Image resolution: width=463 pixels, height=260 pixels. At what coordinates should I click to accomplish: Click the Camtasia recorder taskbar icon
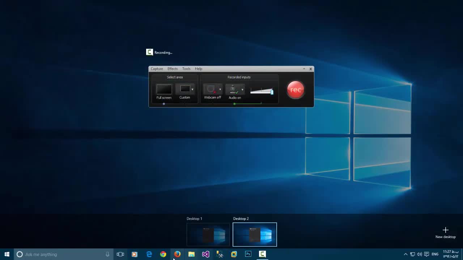(x=262, y=254)
